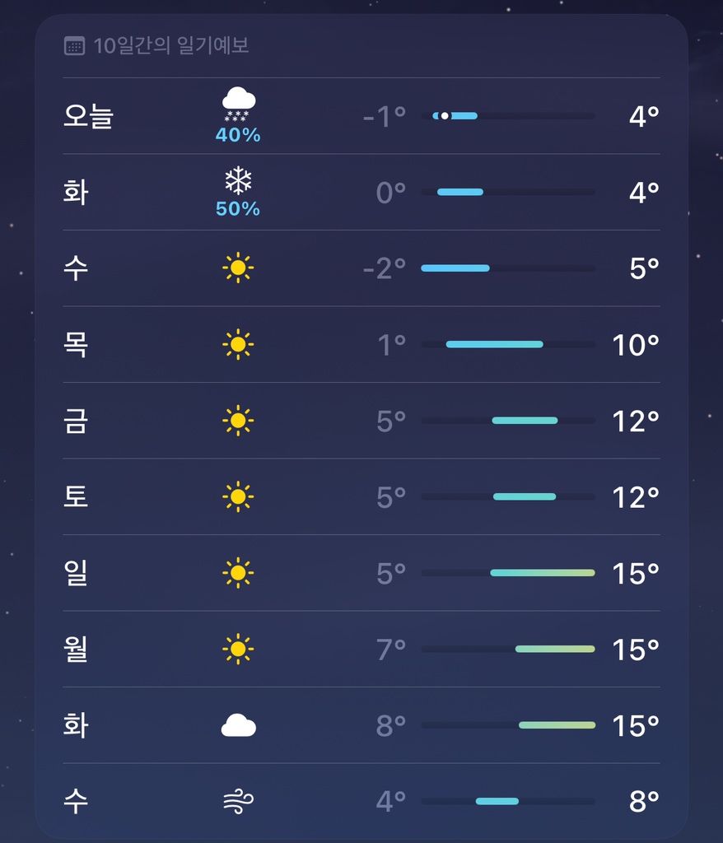Select the 금 day label
723x843 pixels.
pos(76,421)
